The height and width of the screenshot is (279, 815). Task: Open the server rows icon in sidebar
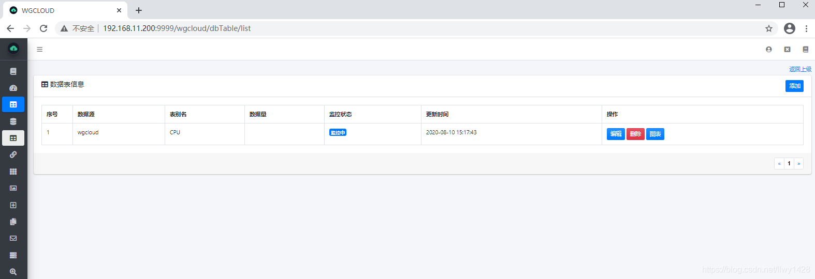pyautogui.click(x=13, y=255)
